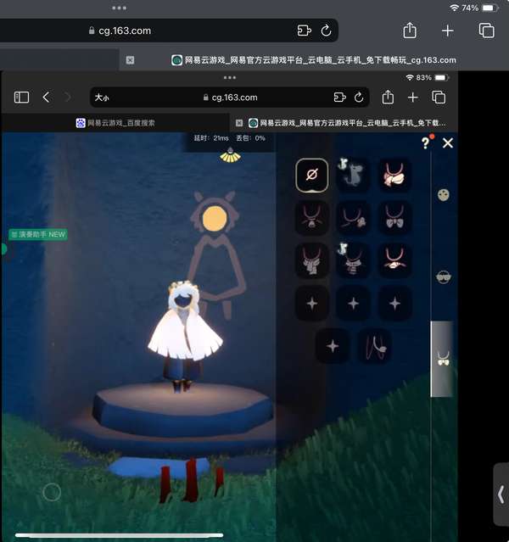Tap the circular joystick button in the bottom-left corner
Viewport: 509px width, 542px height.
point(52,492)
